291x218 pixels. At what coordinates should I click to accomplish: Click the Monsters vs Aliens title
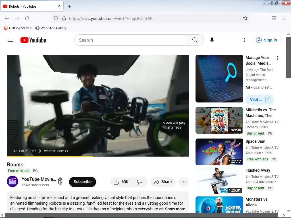(x=257, y=202)
